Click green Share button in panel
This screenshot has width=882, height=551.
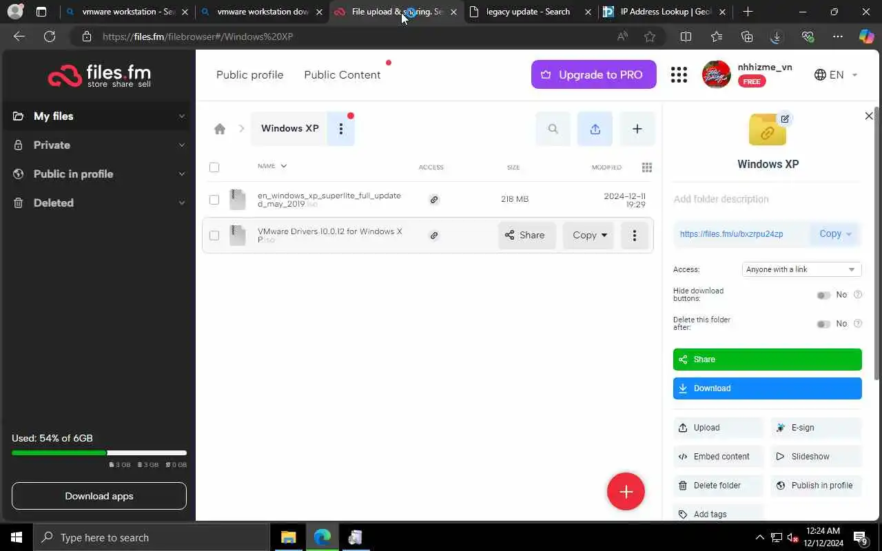[x=767, y=360]
